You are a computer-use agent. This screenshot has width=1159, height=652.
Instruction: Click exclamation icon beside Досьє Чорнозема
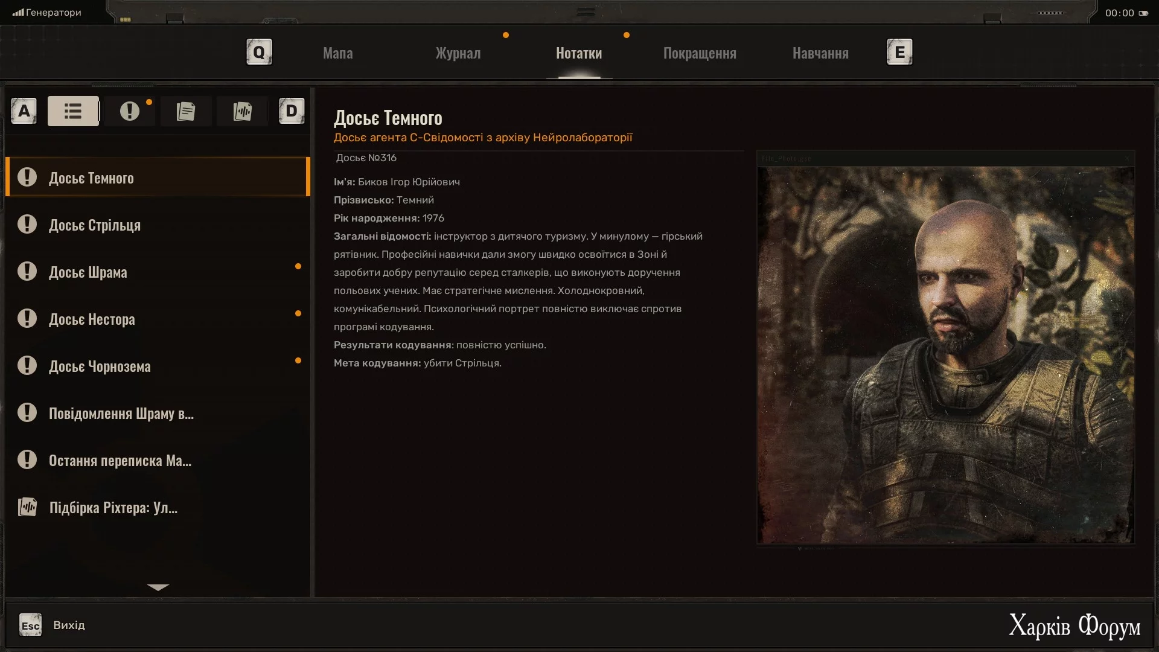(27, 365)
